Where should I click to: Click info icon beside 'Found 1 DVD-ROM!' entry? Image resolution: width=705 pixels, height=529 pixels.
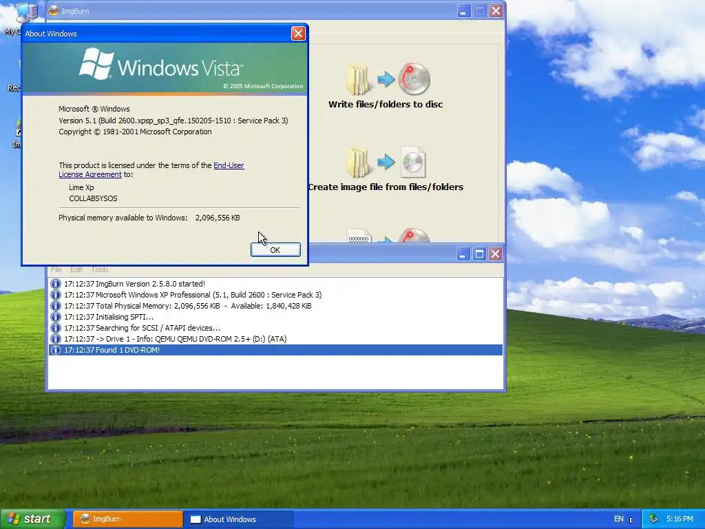pyautogui.click(x=55, y=350)
